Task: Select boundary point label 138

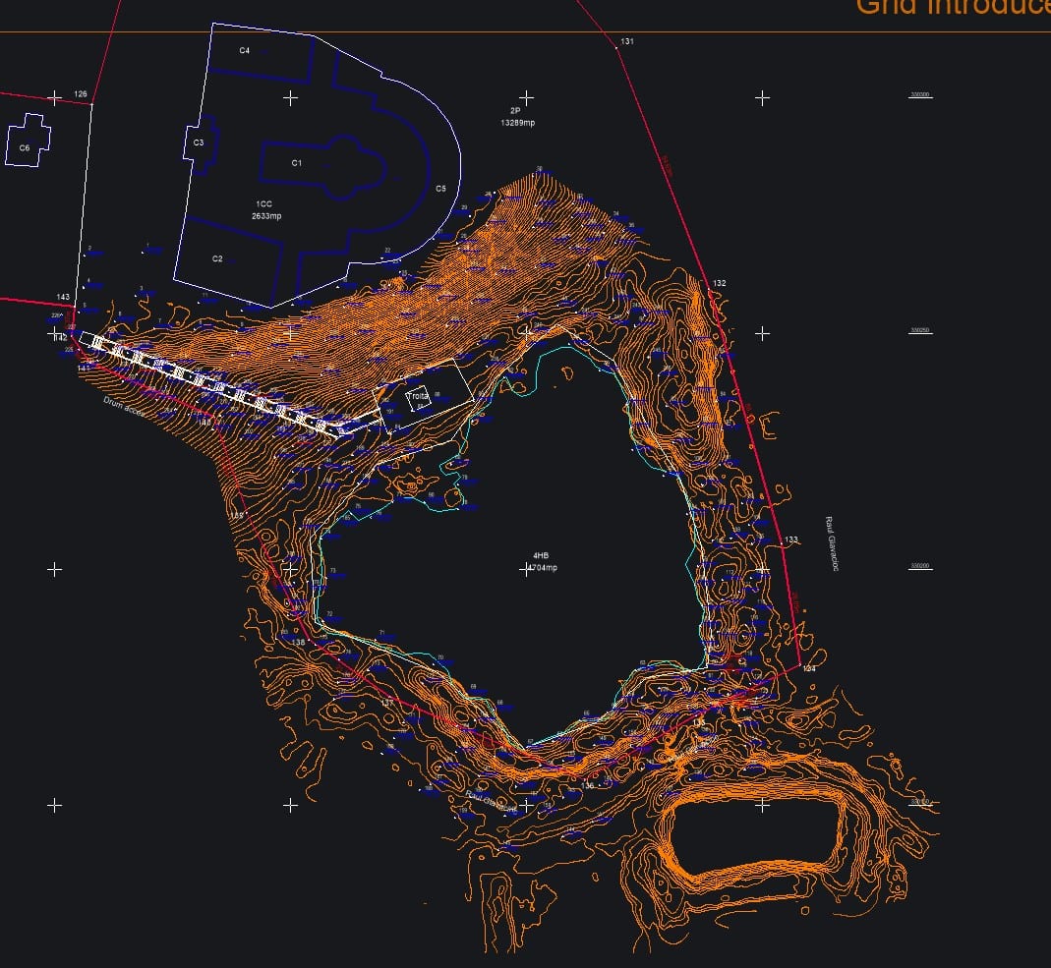Action: click(298, 642)
